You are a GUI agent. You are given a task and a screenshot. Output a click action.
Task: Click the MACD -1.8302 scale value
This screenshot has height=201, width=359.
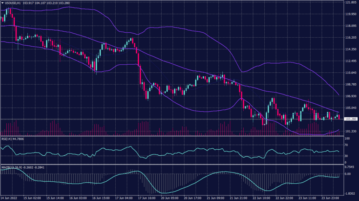[350, 193]
